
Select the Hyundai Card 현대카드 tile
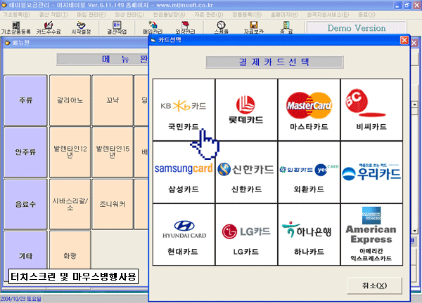tap(184, 234)
